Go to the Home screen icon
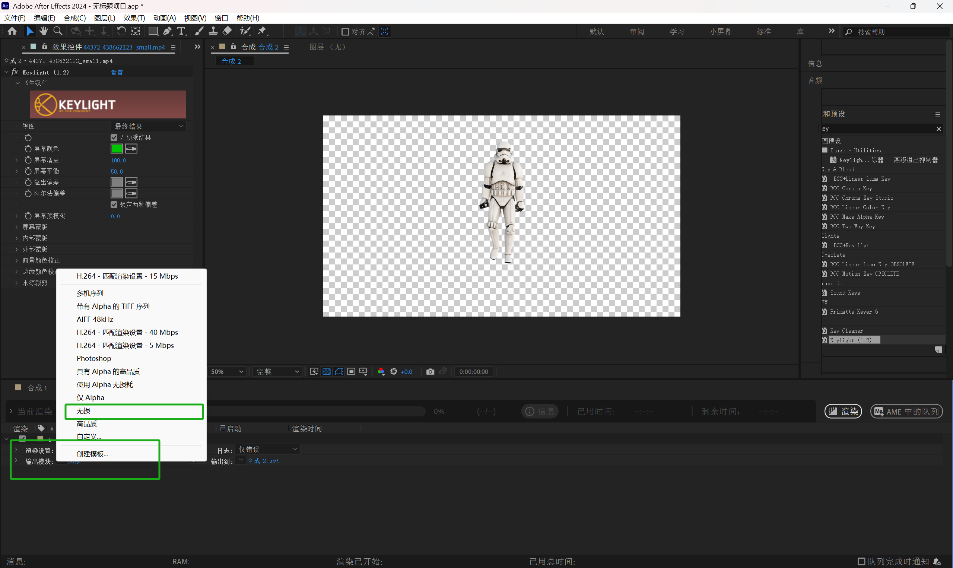 12,31
